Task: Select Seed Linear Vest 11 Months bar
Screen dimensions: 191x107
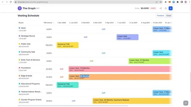Action: click(162, 29)
